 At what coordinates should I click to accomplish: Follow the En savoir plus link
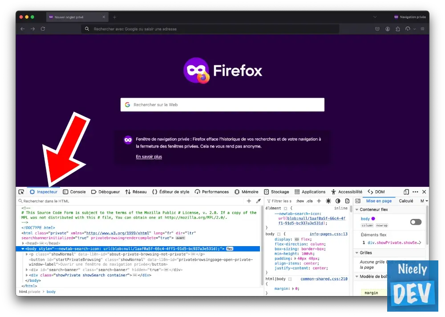click(149, 156)
